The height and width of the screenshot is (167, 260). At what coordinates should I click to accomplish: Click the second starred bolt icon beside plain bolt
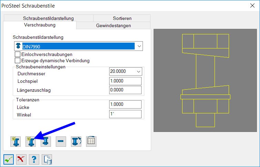[x=31, y=142]
